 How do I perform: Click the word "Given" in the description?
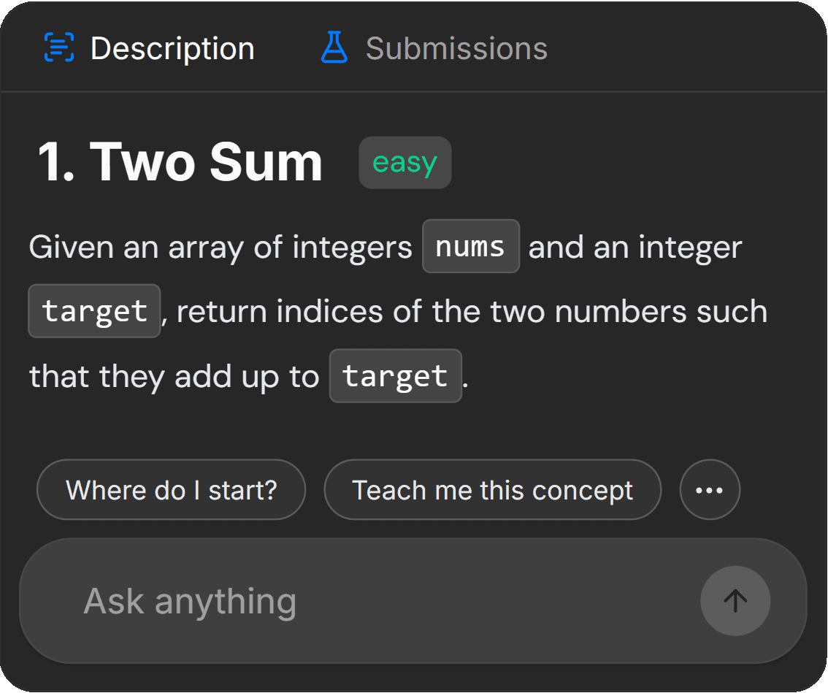click(72, 248)
